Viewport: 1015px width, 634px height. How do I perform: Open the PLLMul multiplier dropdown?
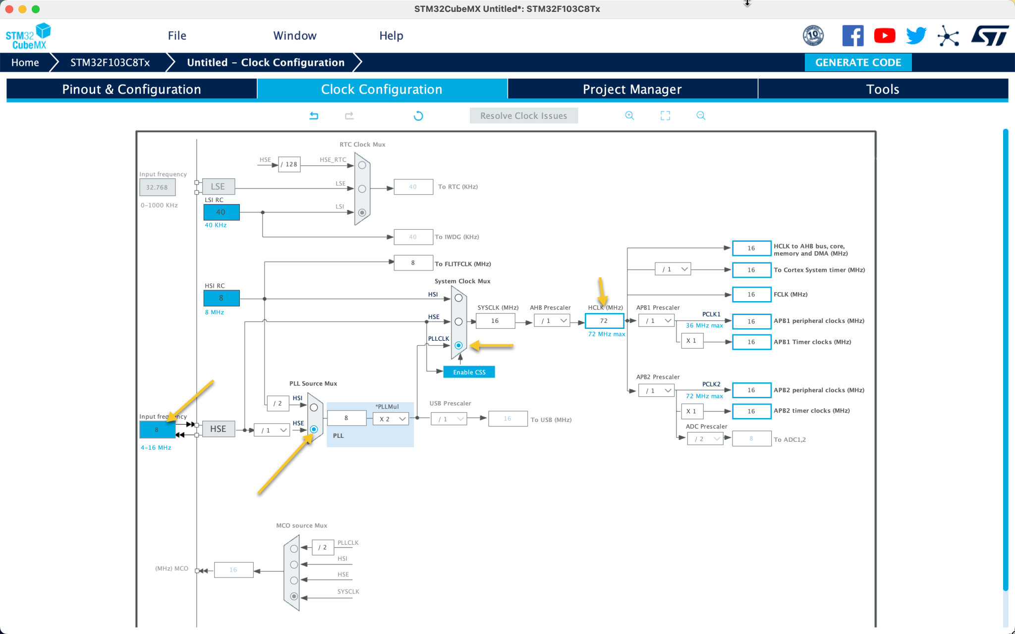[x=391, y=419]
